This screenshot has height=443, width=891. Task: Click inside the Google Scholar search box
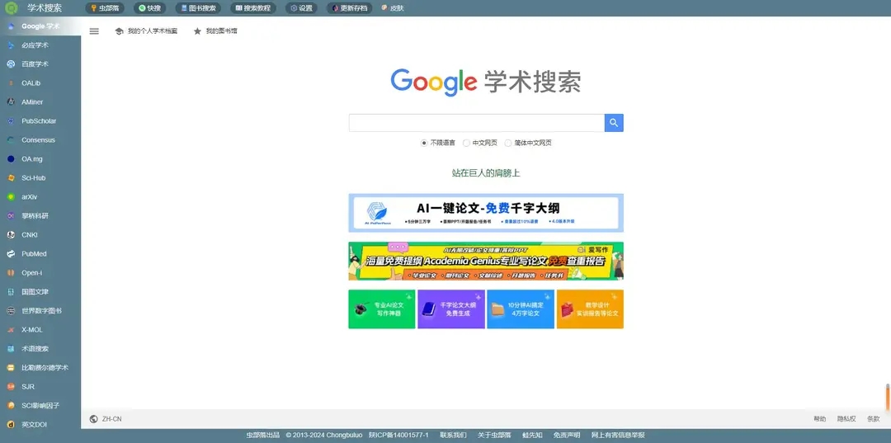[476, 123]
